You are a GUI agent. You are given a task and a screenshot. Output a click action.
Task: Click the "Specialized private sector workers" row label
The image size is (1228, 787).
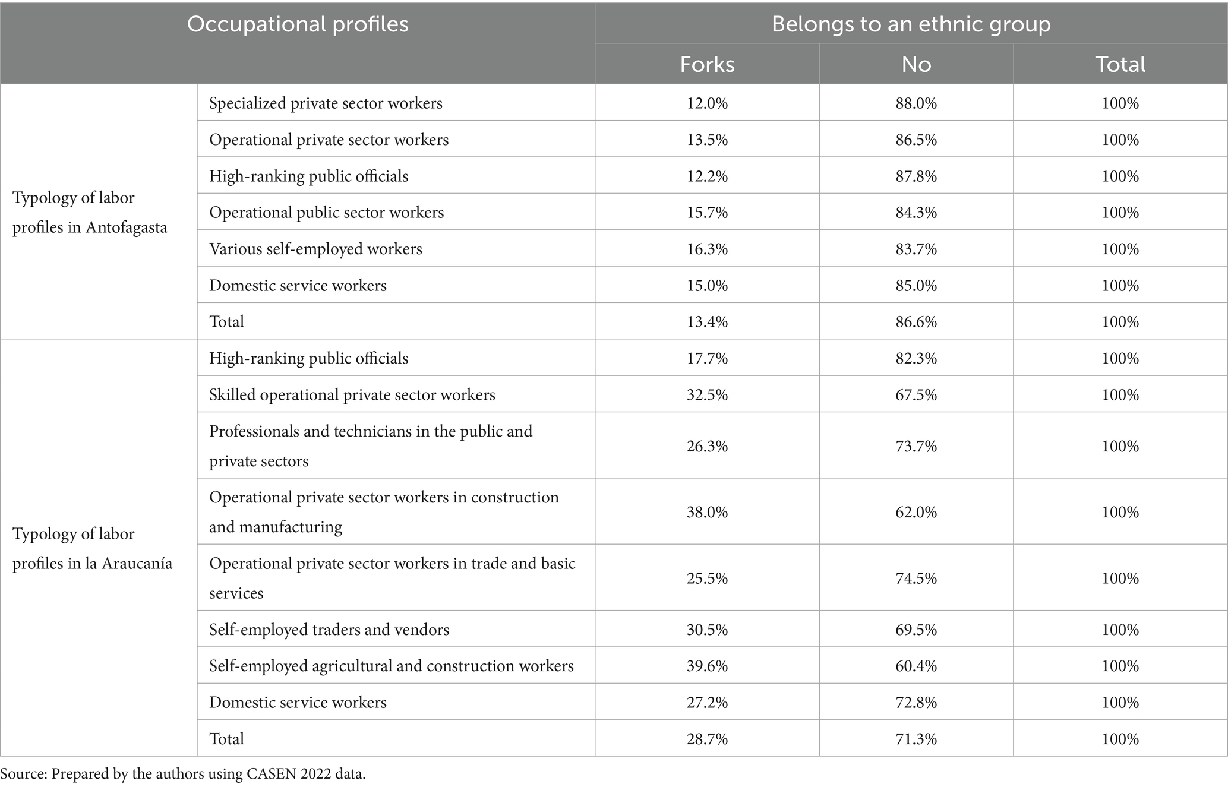click(x=326, y=103)
